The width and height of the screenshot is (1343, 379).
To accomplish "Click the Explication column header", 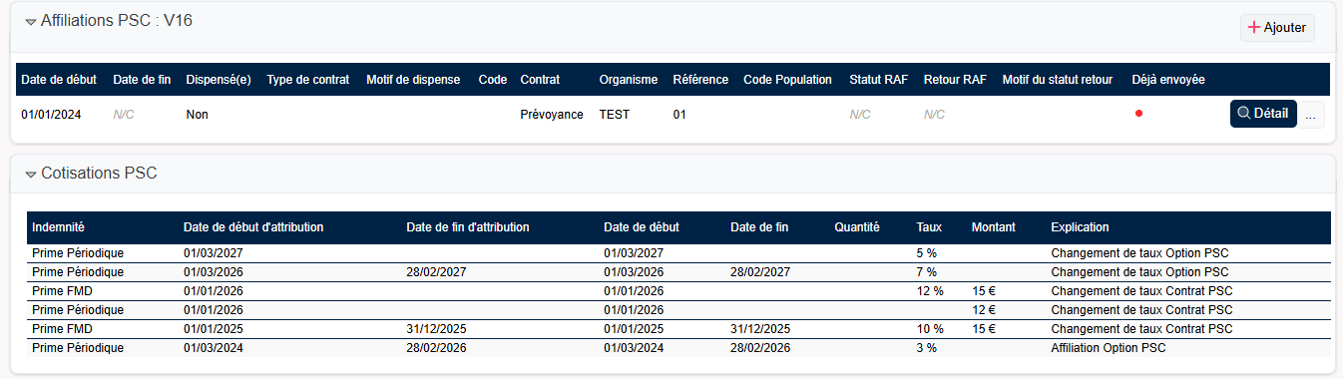I will [x=1080, y=227].
